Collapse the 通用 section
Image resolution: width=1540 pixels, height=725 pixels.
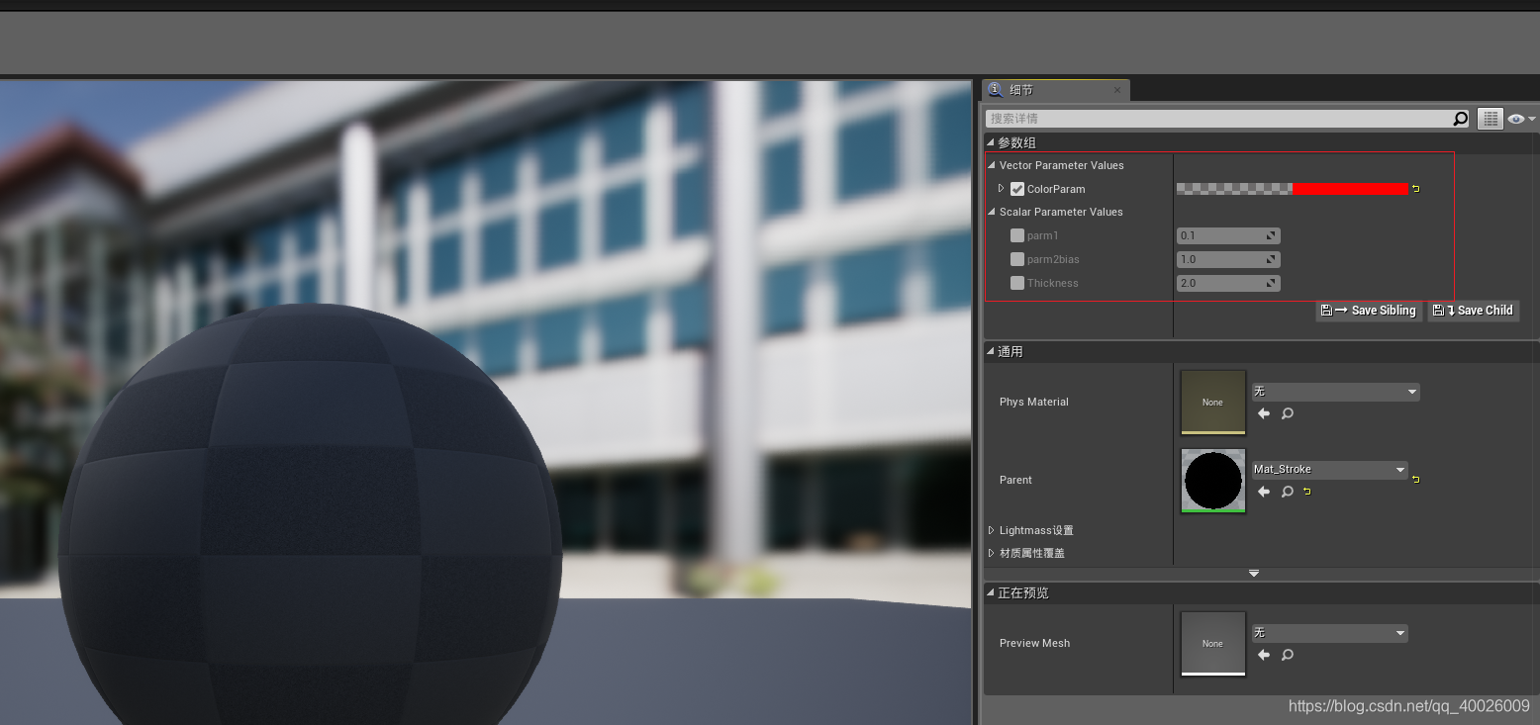tap(991, 352)
